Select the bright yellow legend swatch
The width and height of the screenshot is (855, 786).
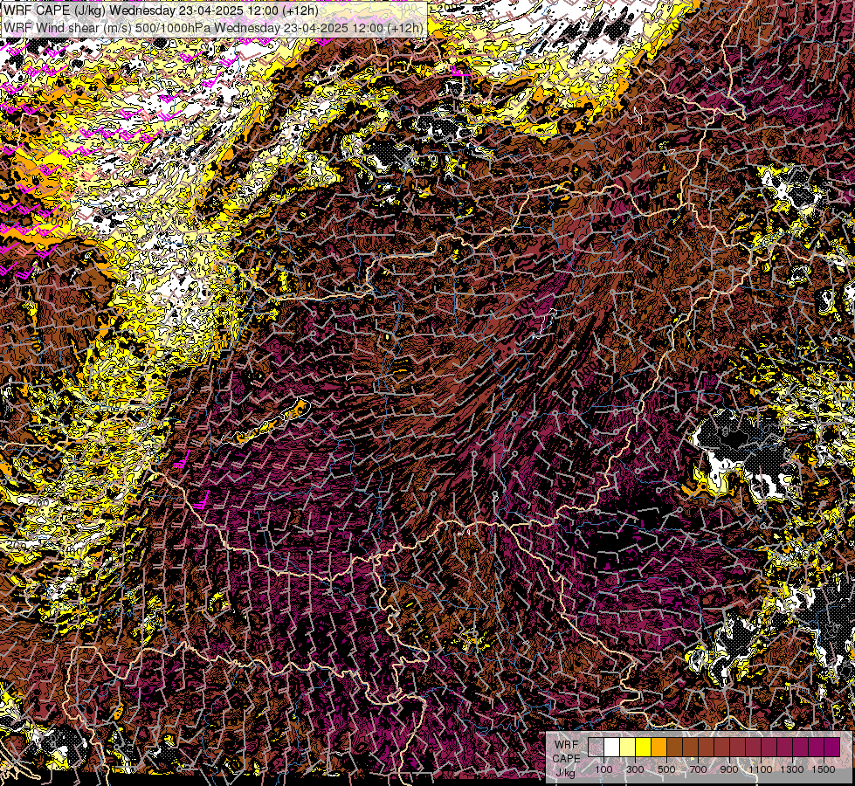pos(643,747)
